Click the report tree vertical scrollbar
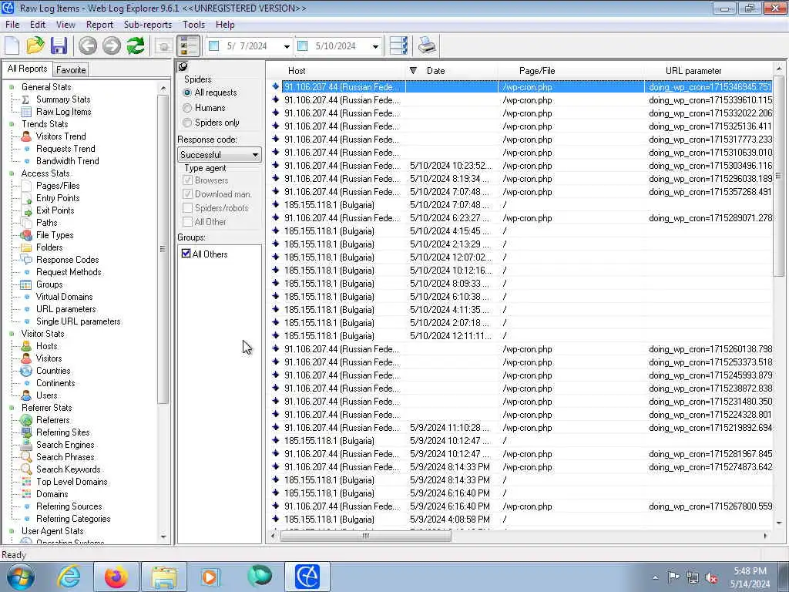 point(163,249)
